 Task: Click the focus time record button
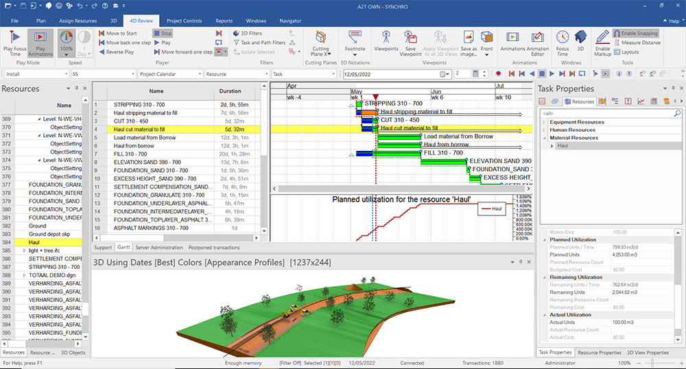pyautogui.click(x=498, y=74)
